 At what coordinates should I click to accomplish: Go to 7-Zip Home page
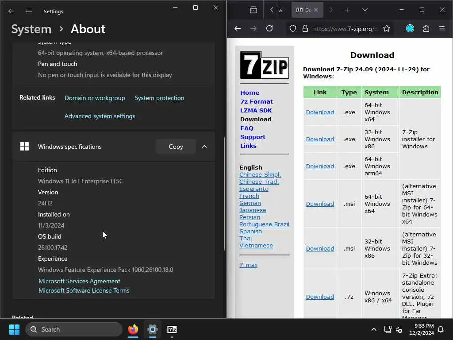pyautogui.click(x=250, y=93)
